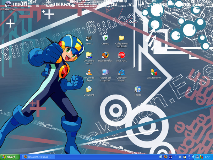Select the AVG Free 8.0 desktop icon
Image resolution: width=213 pixels, height=160 pixels.
click(x=154, y=74)
